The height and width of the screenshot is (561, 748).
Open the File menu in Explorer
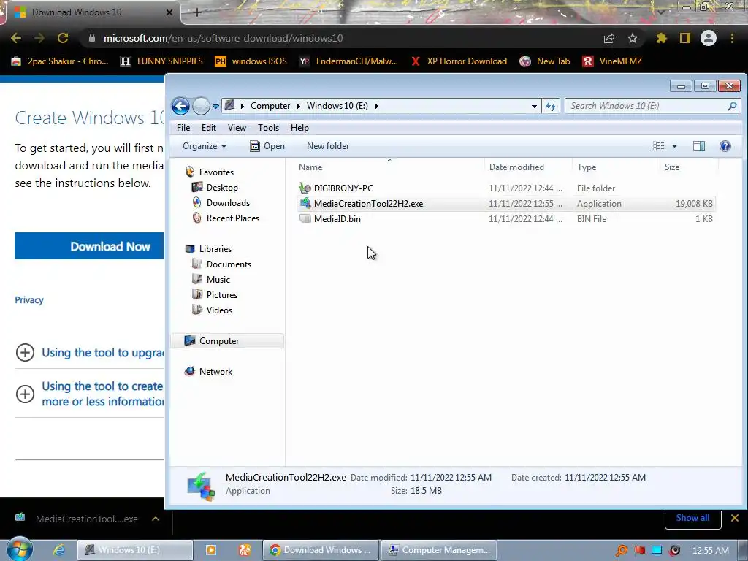(x=183, y=127)
